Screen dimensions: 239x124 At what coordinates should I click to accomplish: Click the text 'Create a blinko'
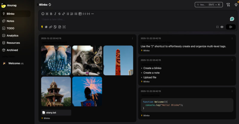[x=152, y=68]
